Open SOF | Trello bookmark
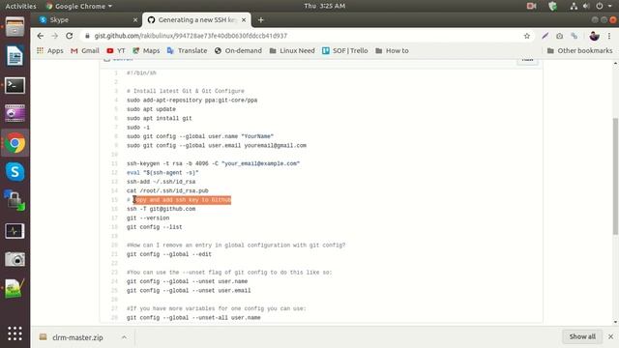This screenshot has height=348, width=619. (345, 50)
